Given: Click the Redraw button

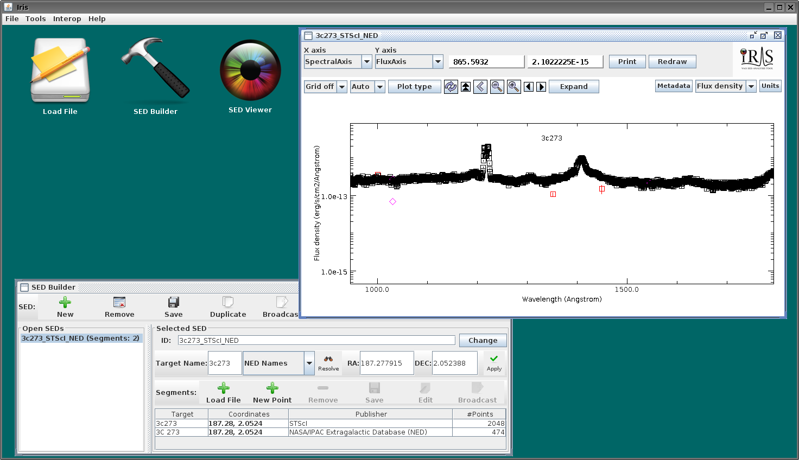Looking at the screenshot, I should pyautogui.click(x=672, y=62).
